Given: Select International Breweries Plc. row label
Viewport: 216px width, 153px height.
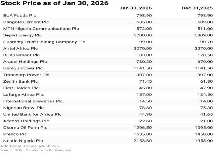Looking at the screenshot, I should pyautogui.click(x=33, y=101).
